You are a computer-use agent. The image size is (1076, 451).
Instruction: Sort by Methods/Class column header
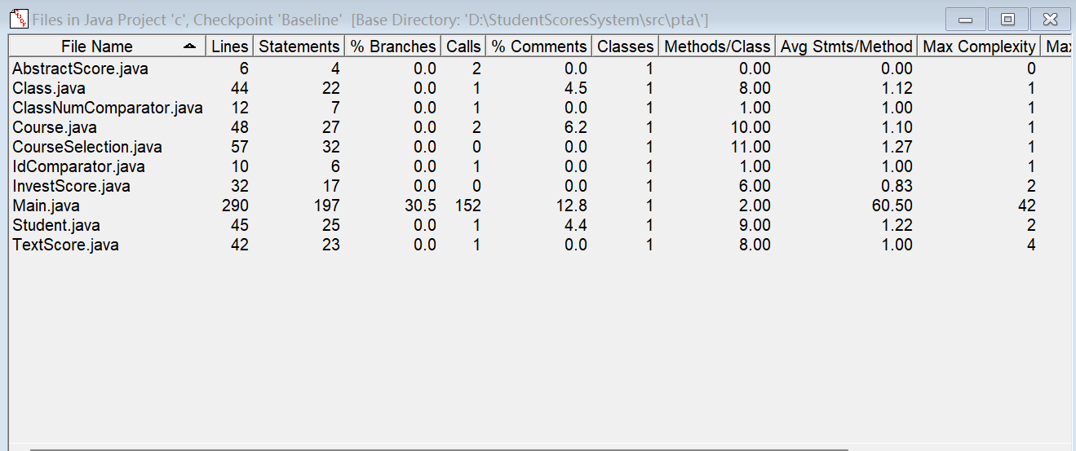coord(716,46)
